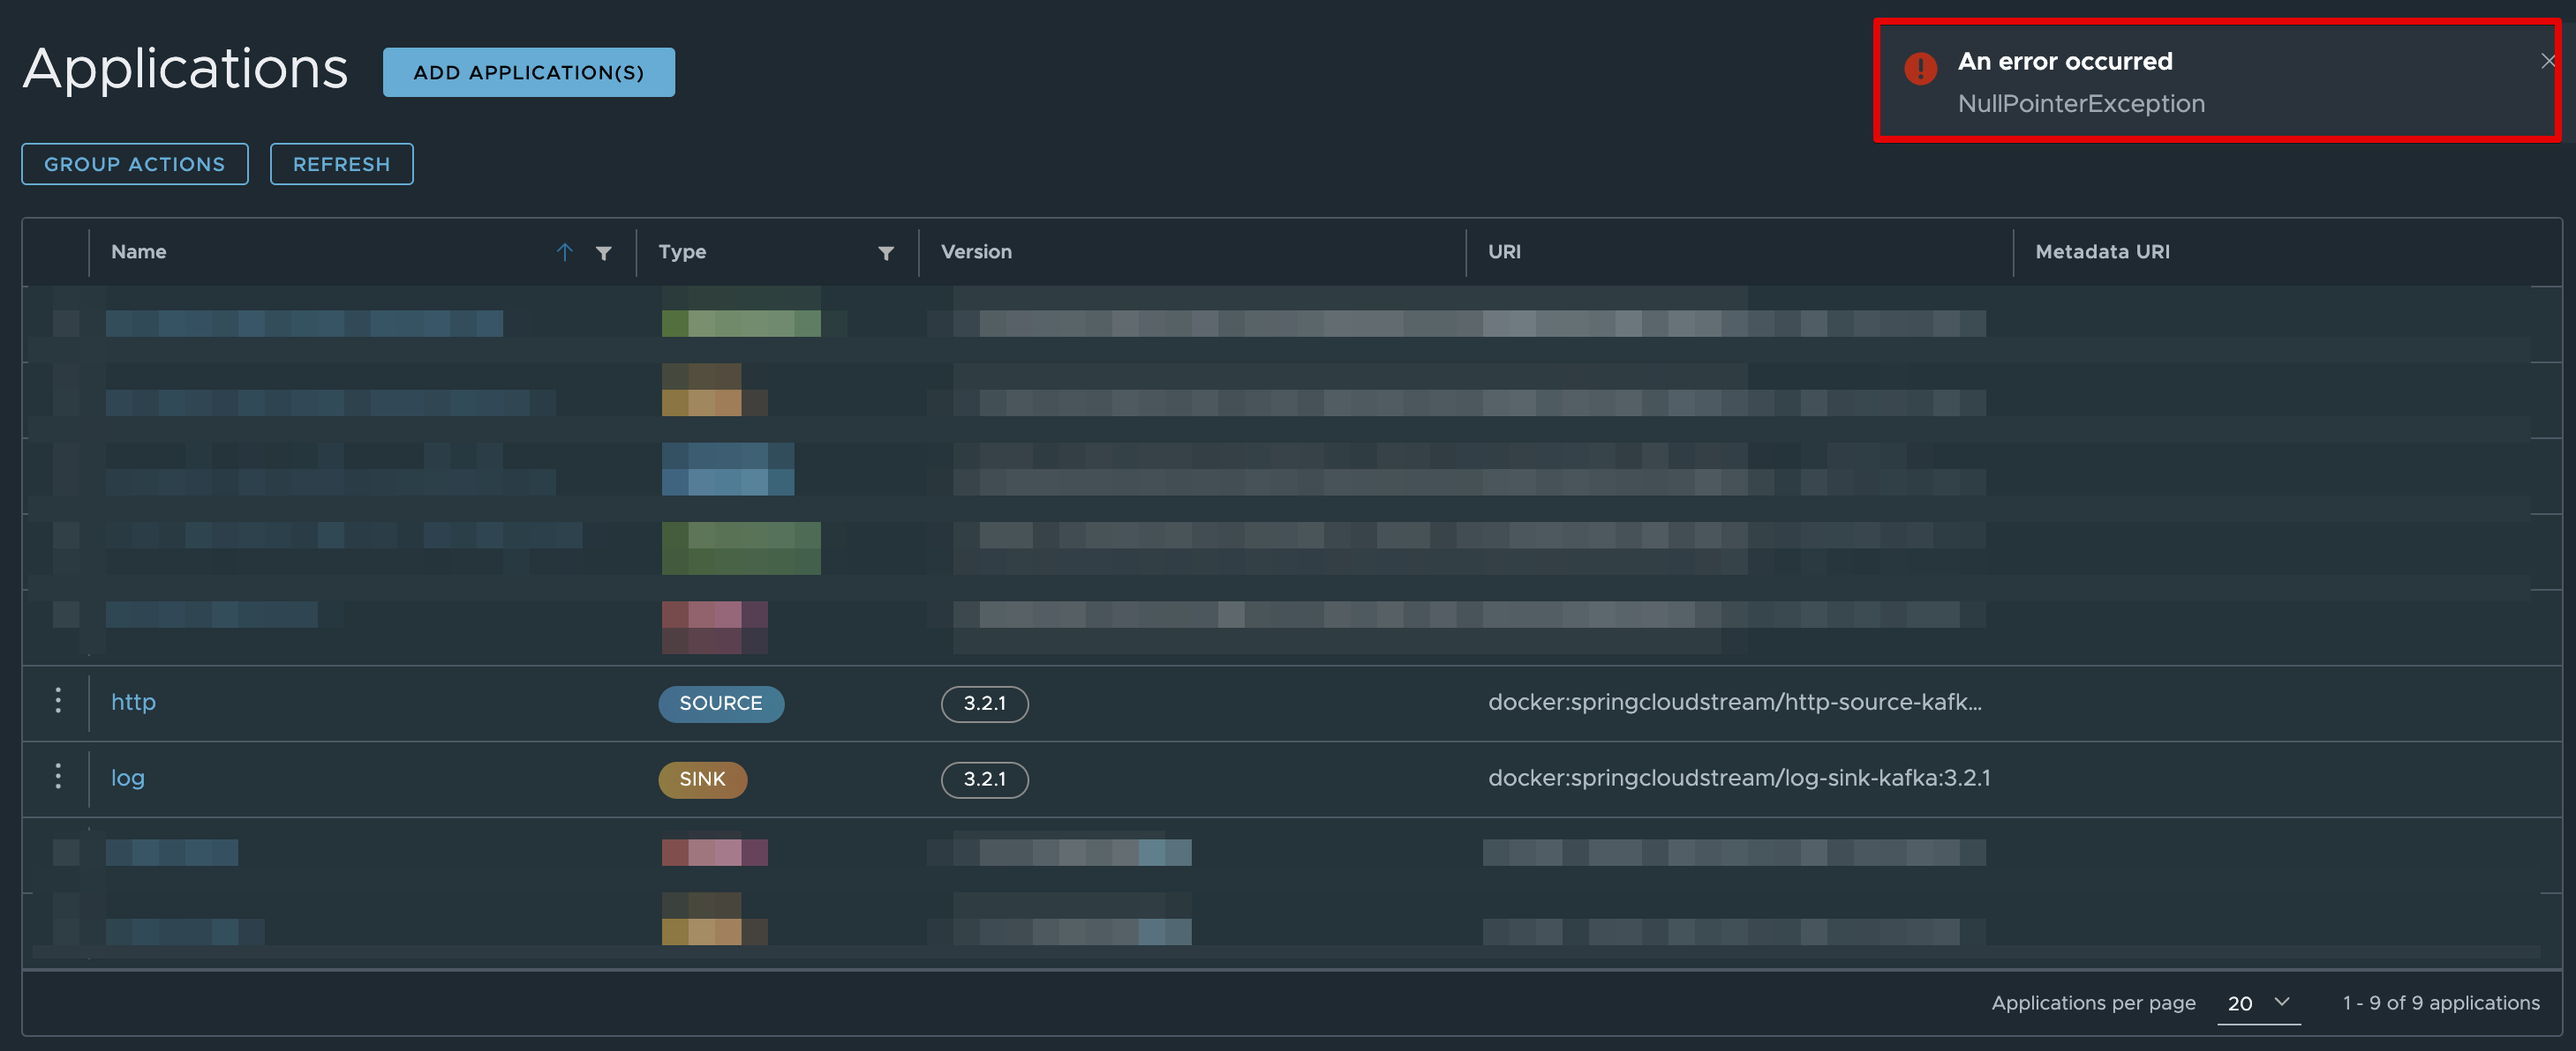Click the SINK type badge
Viewport: 2576px width, 1051px height.
click(702, 779)
